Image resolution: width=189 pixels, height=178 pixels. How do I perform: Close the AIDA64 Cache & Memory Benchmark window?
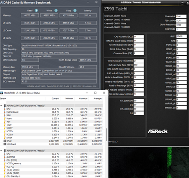click(96, 2)
